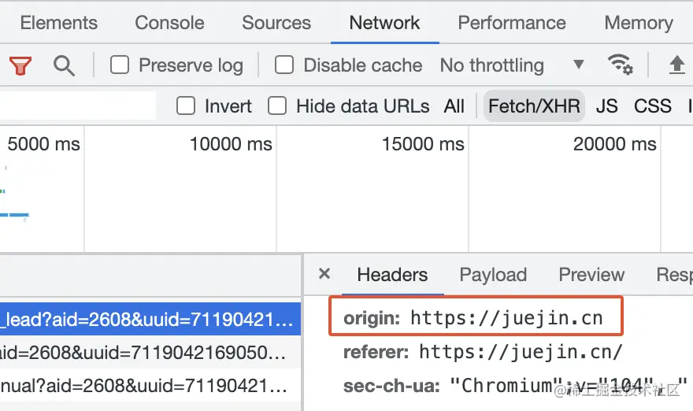
Task: Expand throttling options using the arrow
Action: pos(579,65)
